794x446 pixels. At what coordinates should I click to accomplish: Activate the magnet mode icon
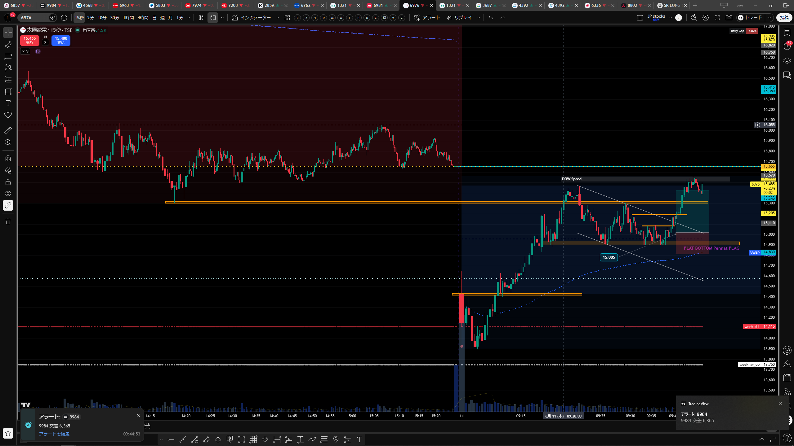tap(8, 158)
